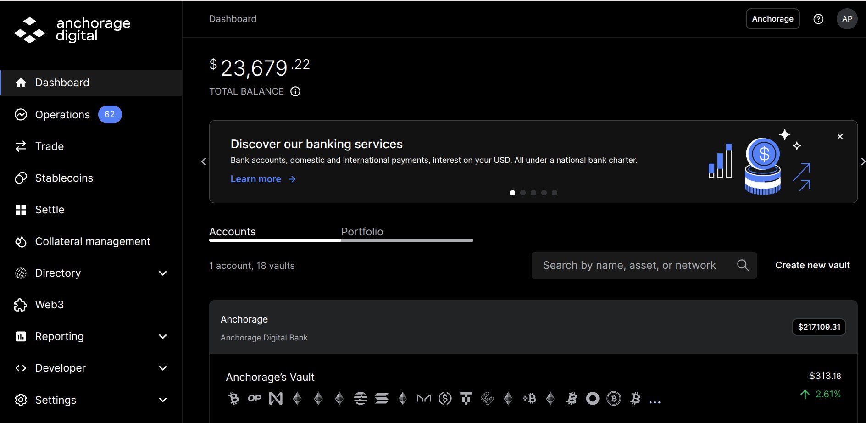
Task: Click the USDC dollar asset icon
Action: (x=445, y=398)
